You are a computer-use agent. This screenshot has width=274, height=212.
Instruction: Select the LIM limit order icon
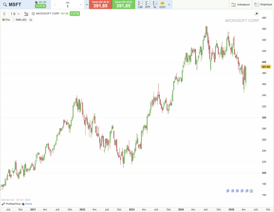pos(140,5)
